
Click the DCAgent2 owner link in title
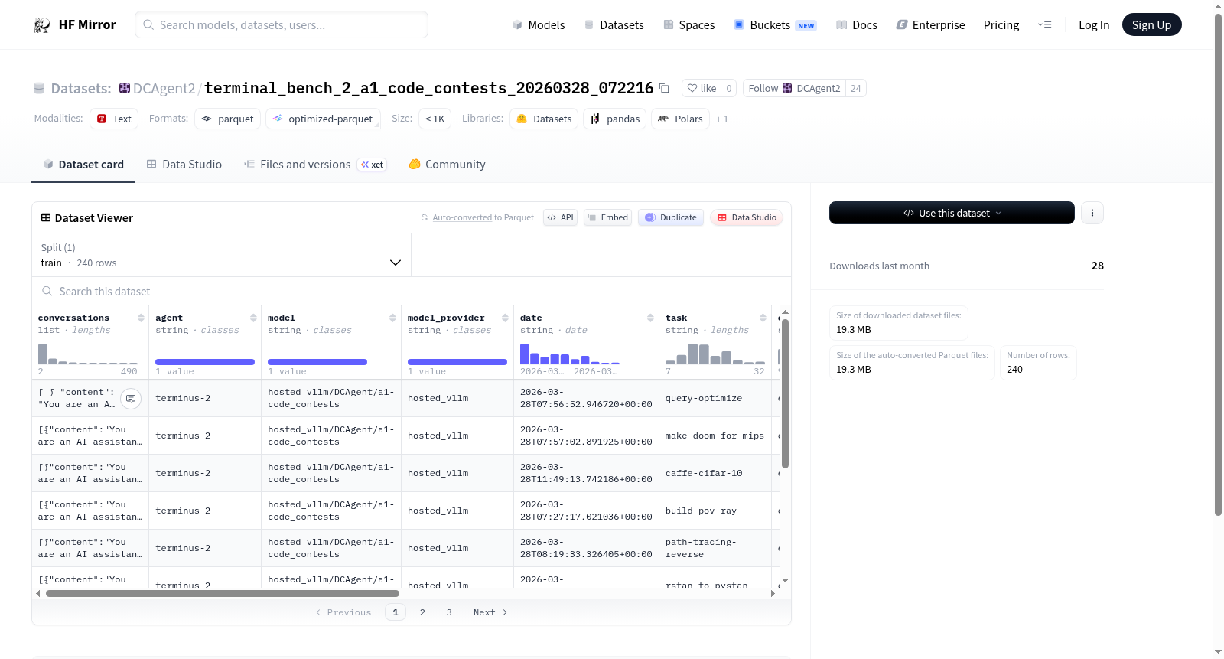[x=164, y=89]
